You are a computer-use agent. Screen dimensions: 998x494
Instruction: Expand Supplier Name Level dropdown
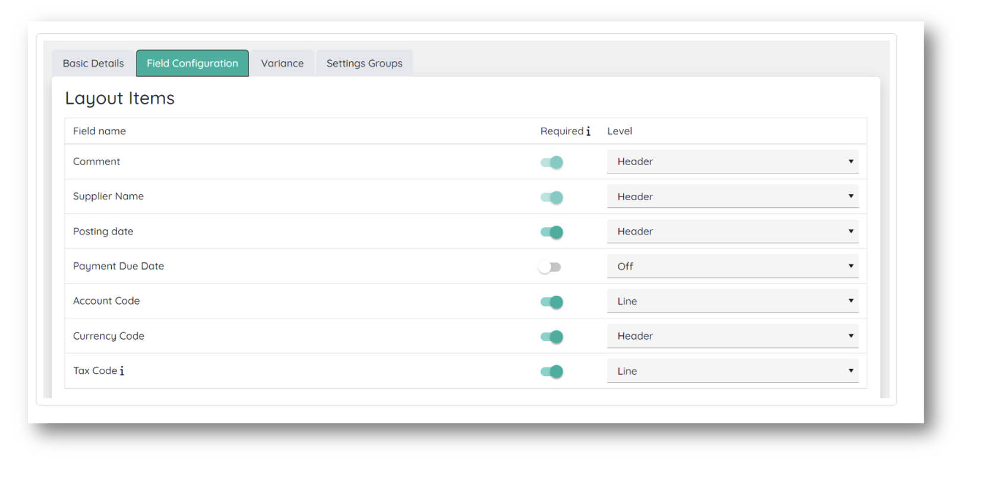click(x=732, y=197)
